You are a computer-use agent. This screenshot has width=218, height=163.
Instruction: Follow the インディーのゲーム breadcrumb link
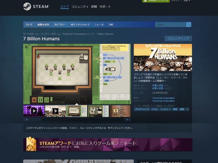click(50, 34)
